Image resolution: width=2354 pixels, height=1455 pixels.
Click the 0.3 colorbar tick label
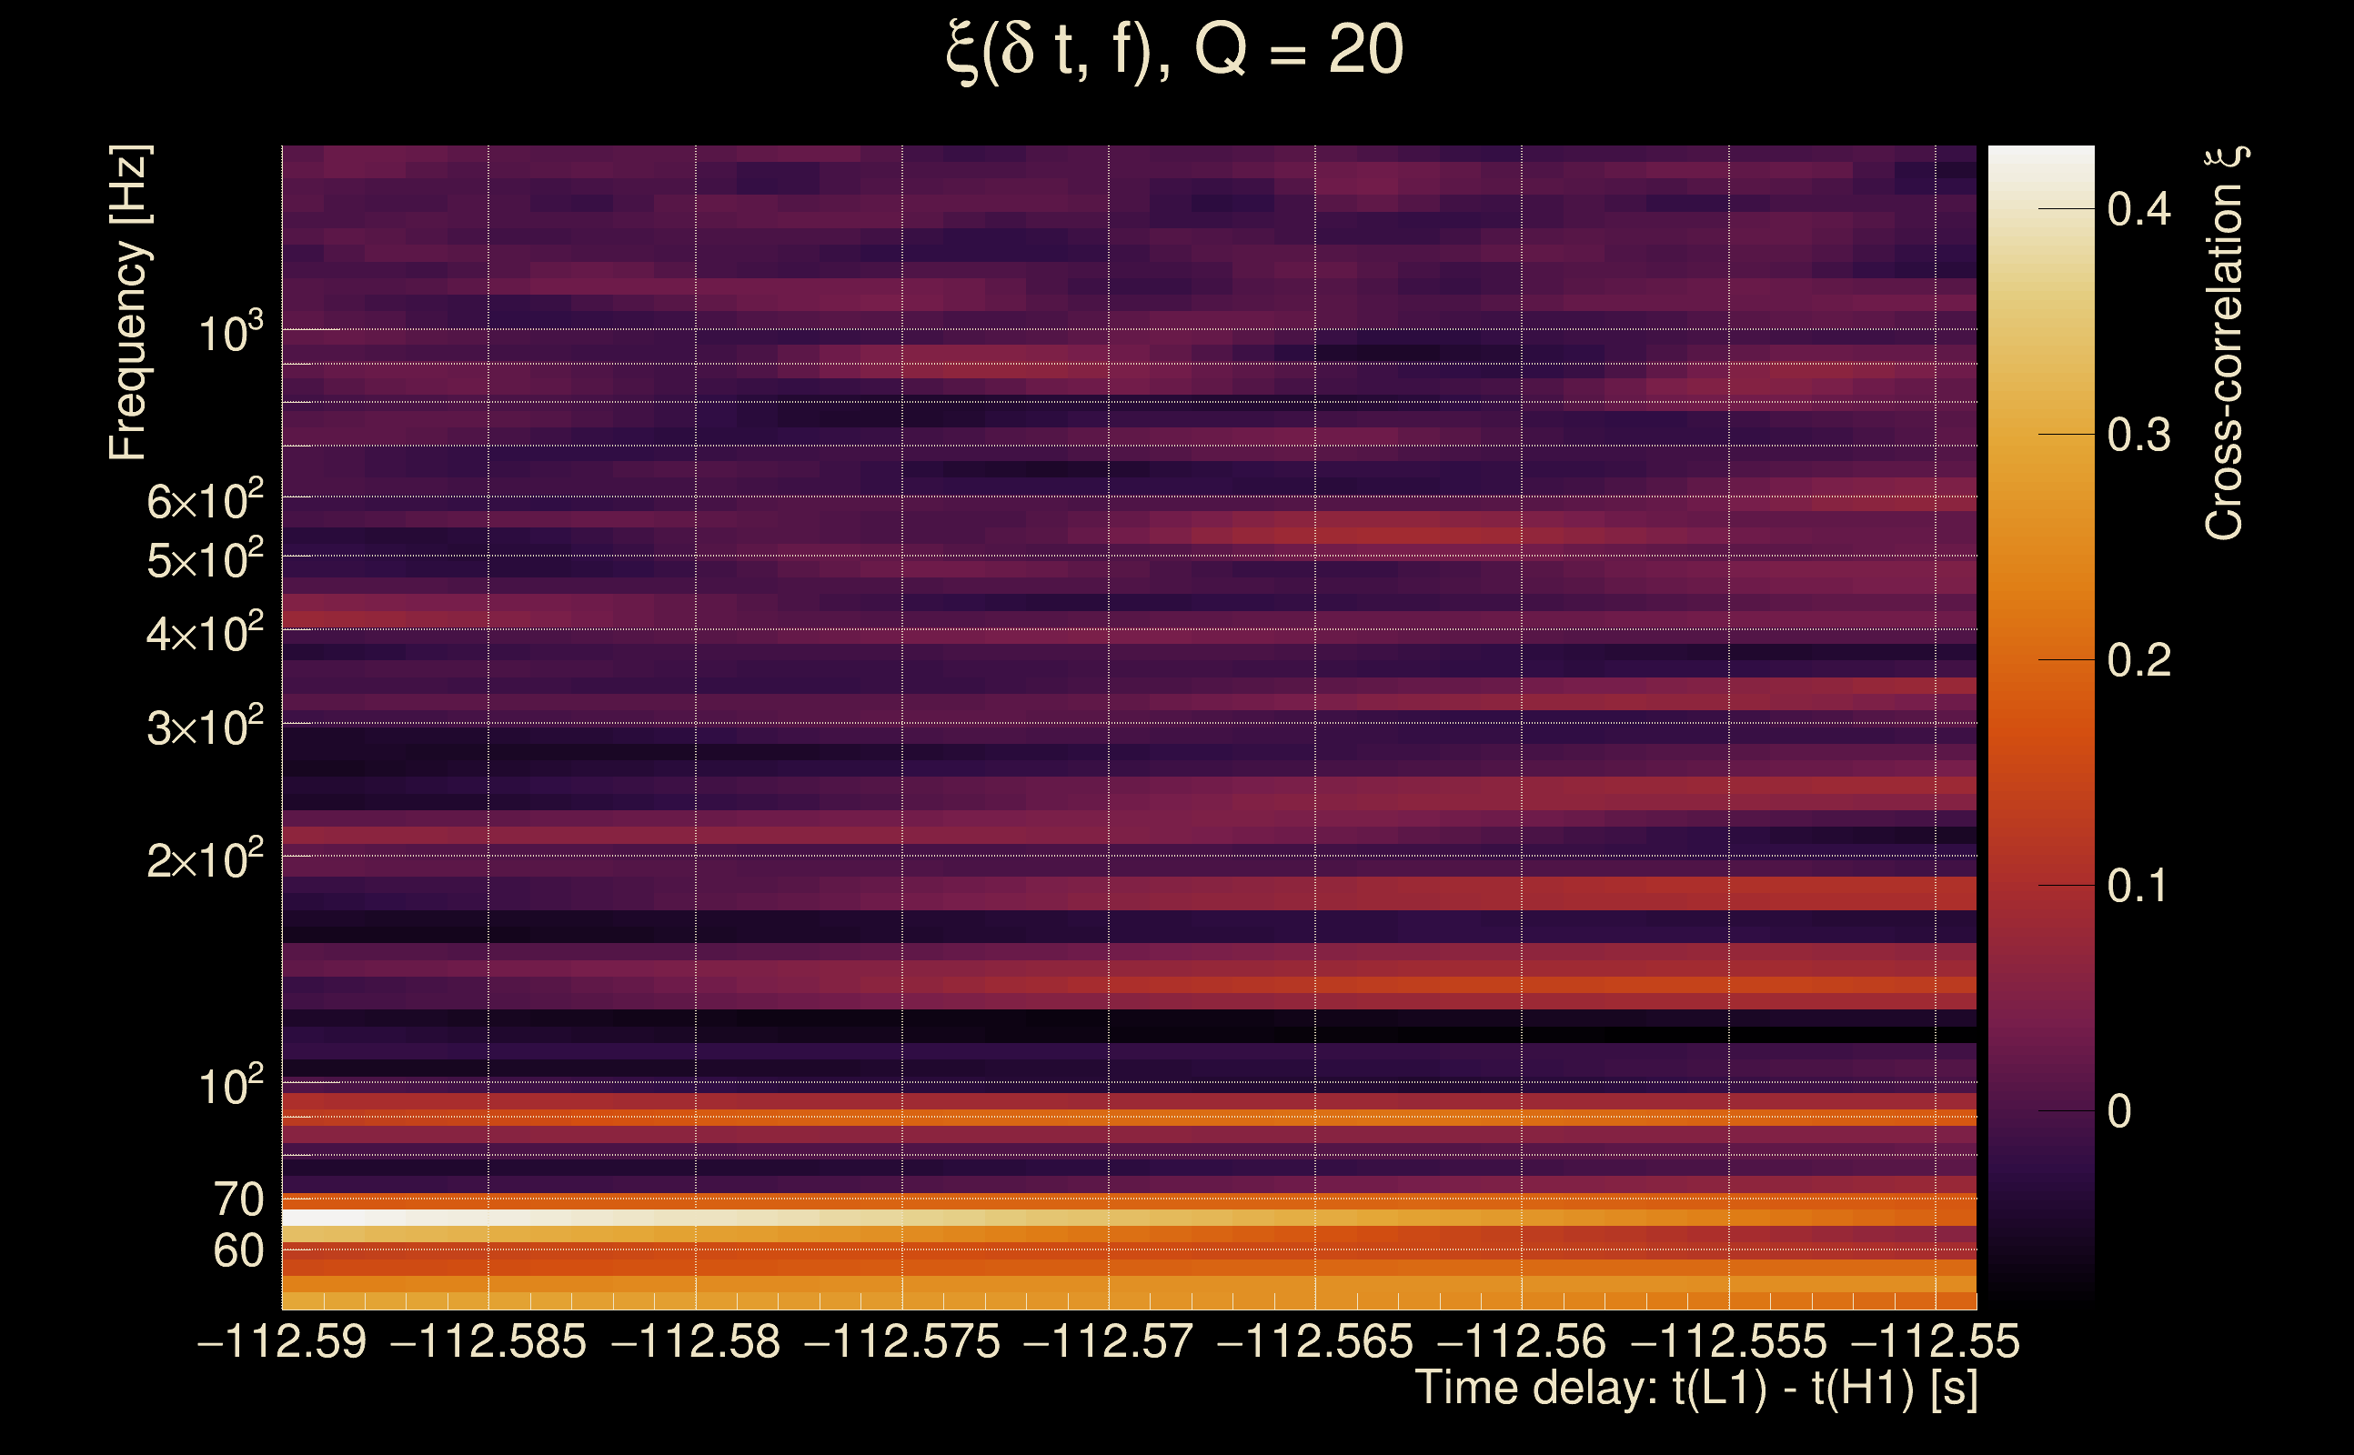point(2138,435)
